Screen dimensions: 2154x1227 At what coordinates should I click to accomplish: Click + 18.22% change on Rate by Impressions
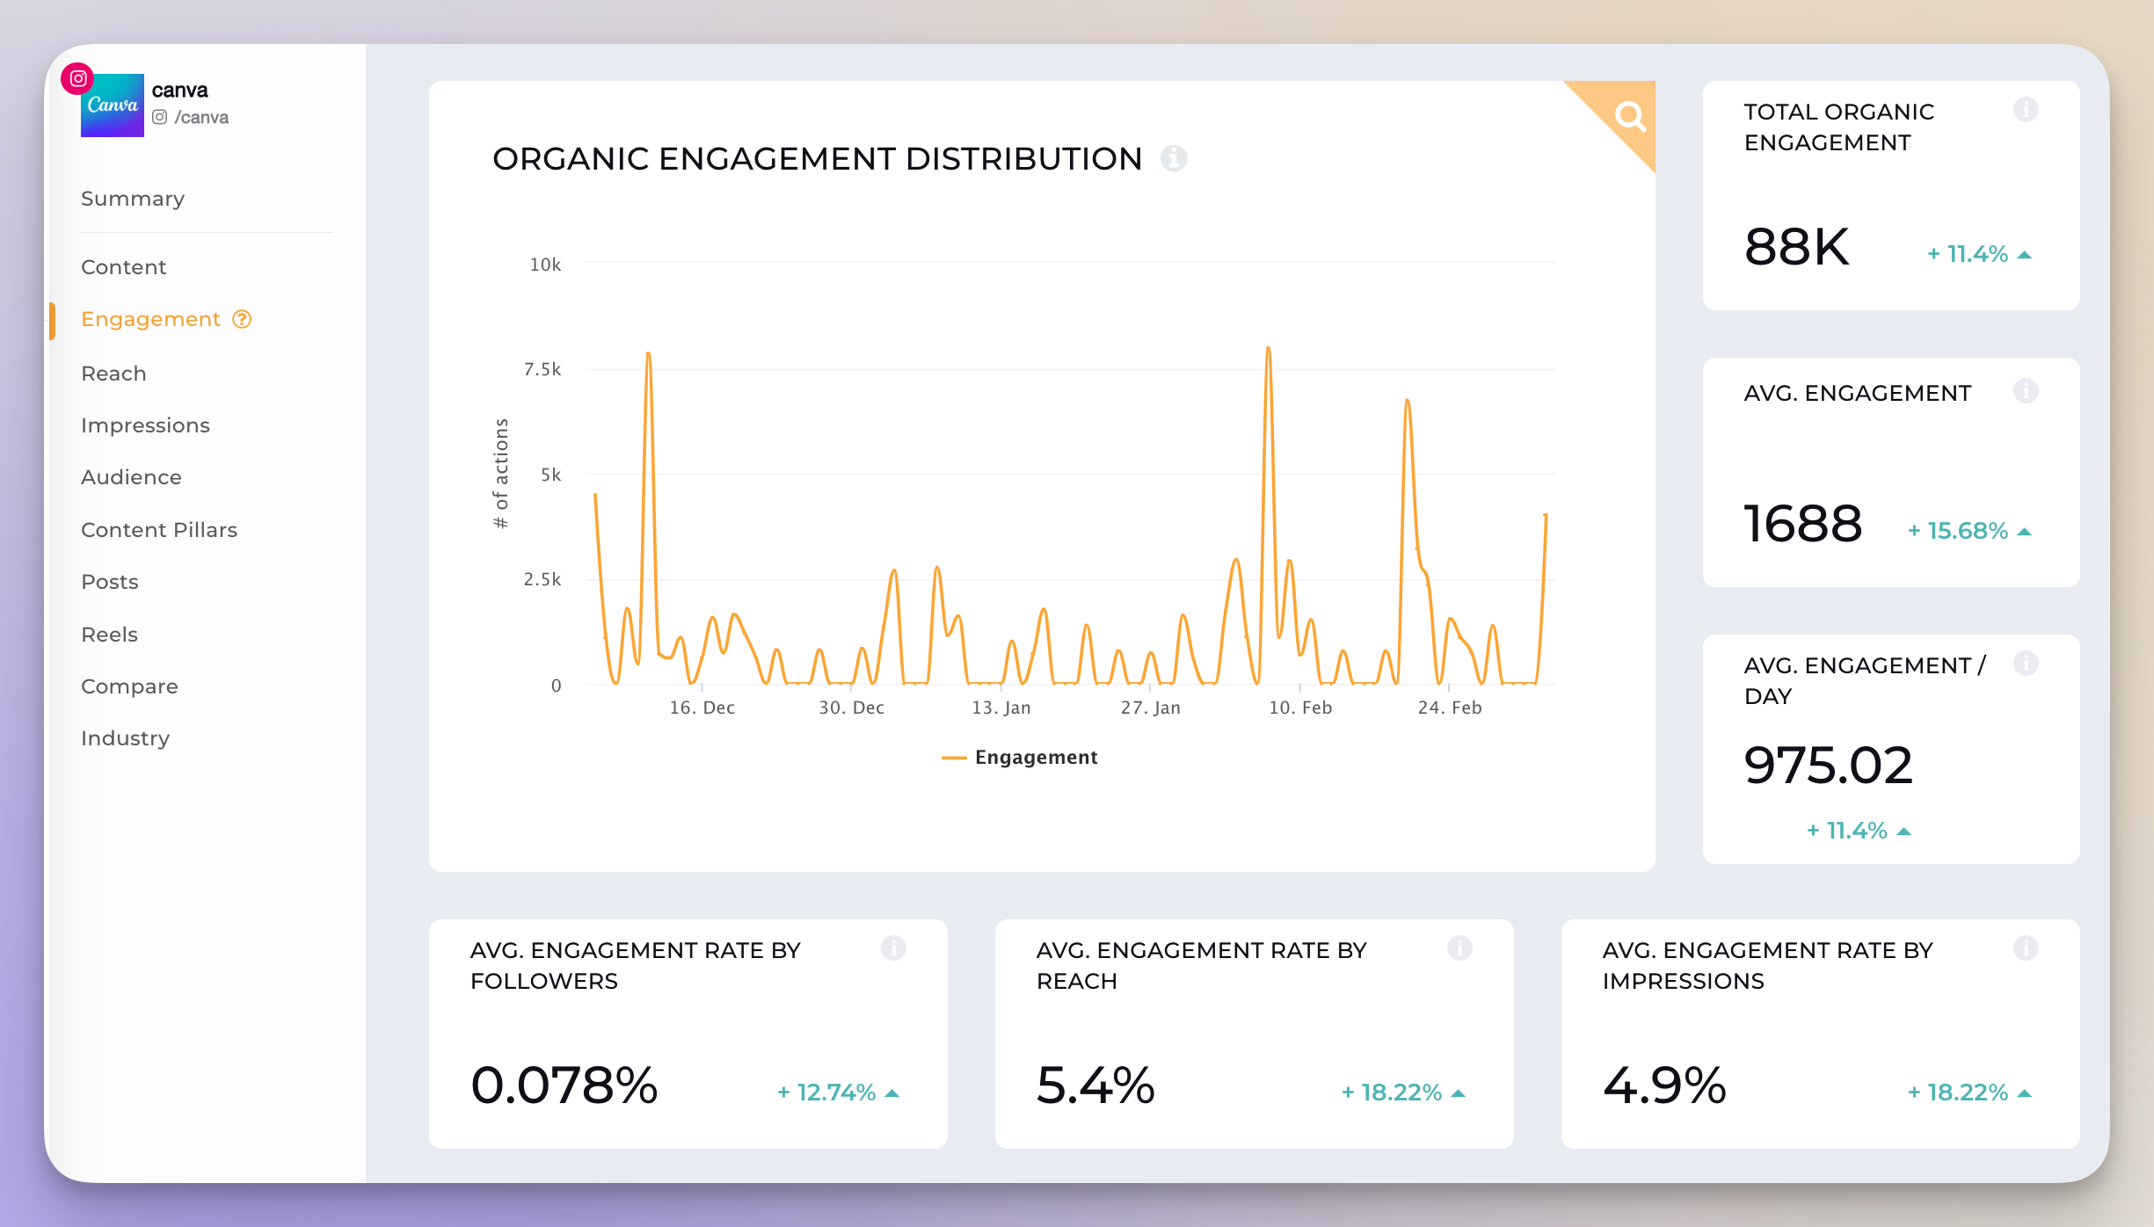tap(1958, 1093)
